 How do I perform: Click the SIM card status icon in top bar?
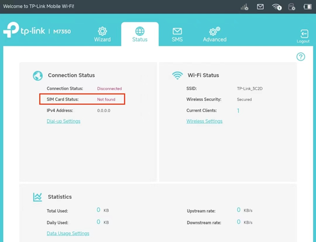292,7
